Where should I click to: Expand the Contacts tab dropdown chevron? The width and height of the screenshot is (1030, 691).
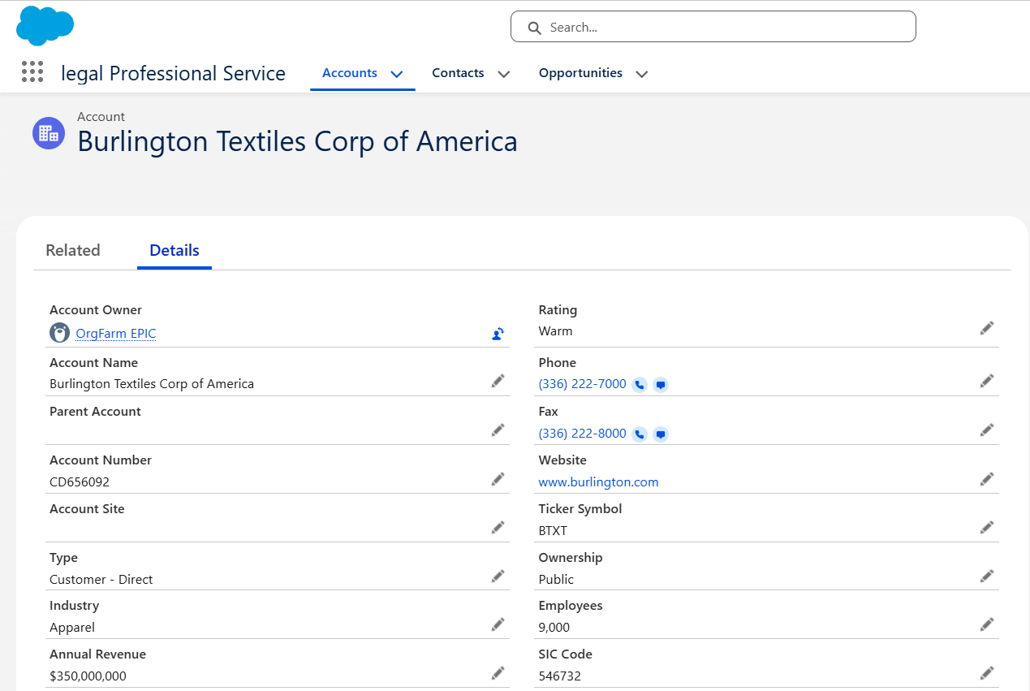503,74
